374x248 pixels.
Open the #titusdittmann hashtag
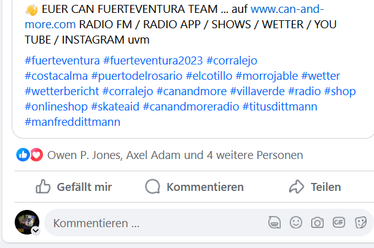coord(280,107)
